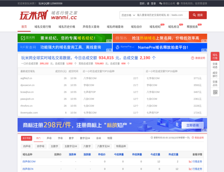Click domain pawujosh.cn in latest deals
The image size is (224, 172).
pos(27,99)
